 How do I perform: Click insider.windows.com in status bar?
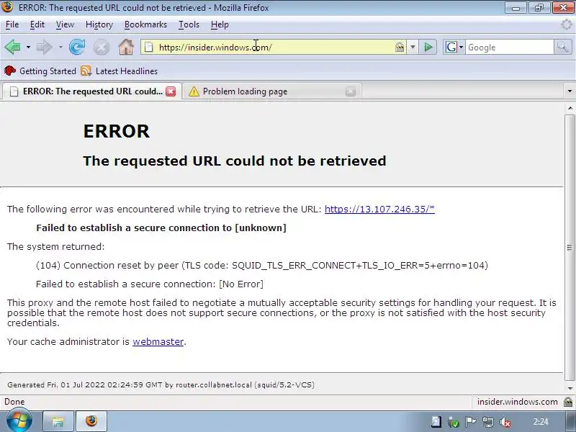tap(517, 402)
